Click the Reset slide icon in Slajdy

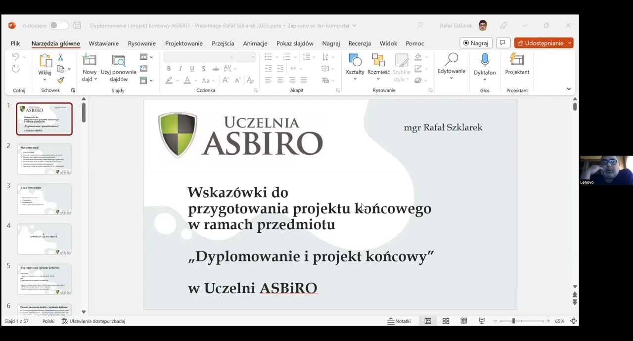[x=143, y=69]
